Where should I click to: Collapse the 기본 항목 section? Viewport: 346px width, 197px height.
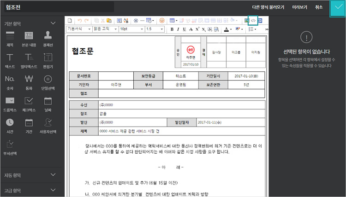53,23
